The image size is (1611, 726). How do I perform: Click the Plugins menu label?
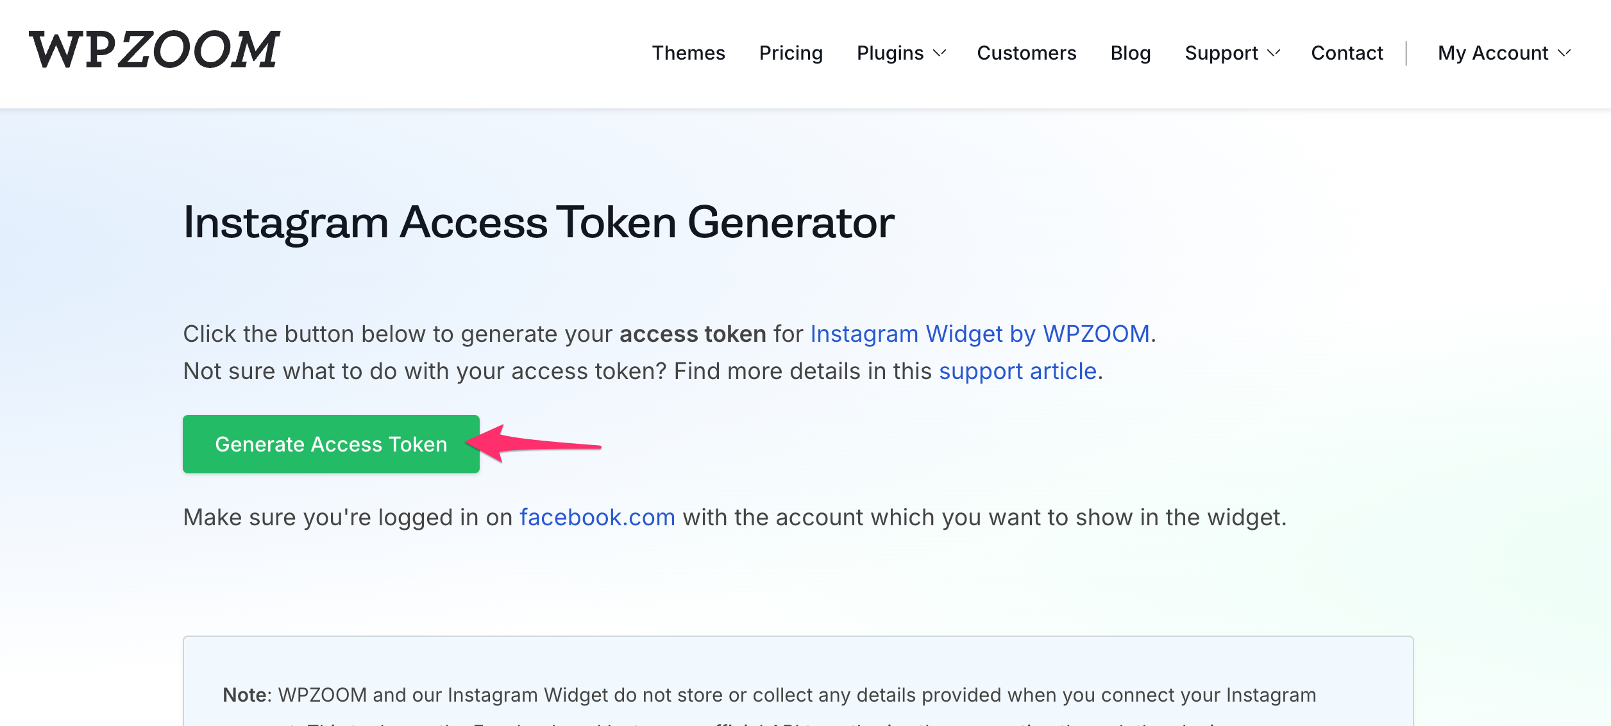[x=890, y=53]
